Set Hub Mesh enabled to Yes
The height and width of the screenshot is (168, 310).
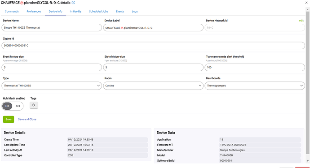18,106
